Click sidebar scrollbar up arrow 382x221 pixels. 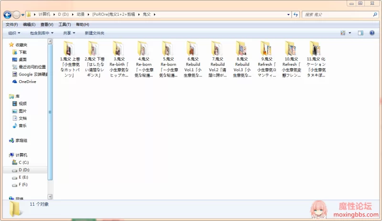pos(50,41)
